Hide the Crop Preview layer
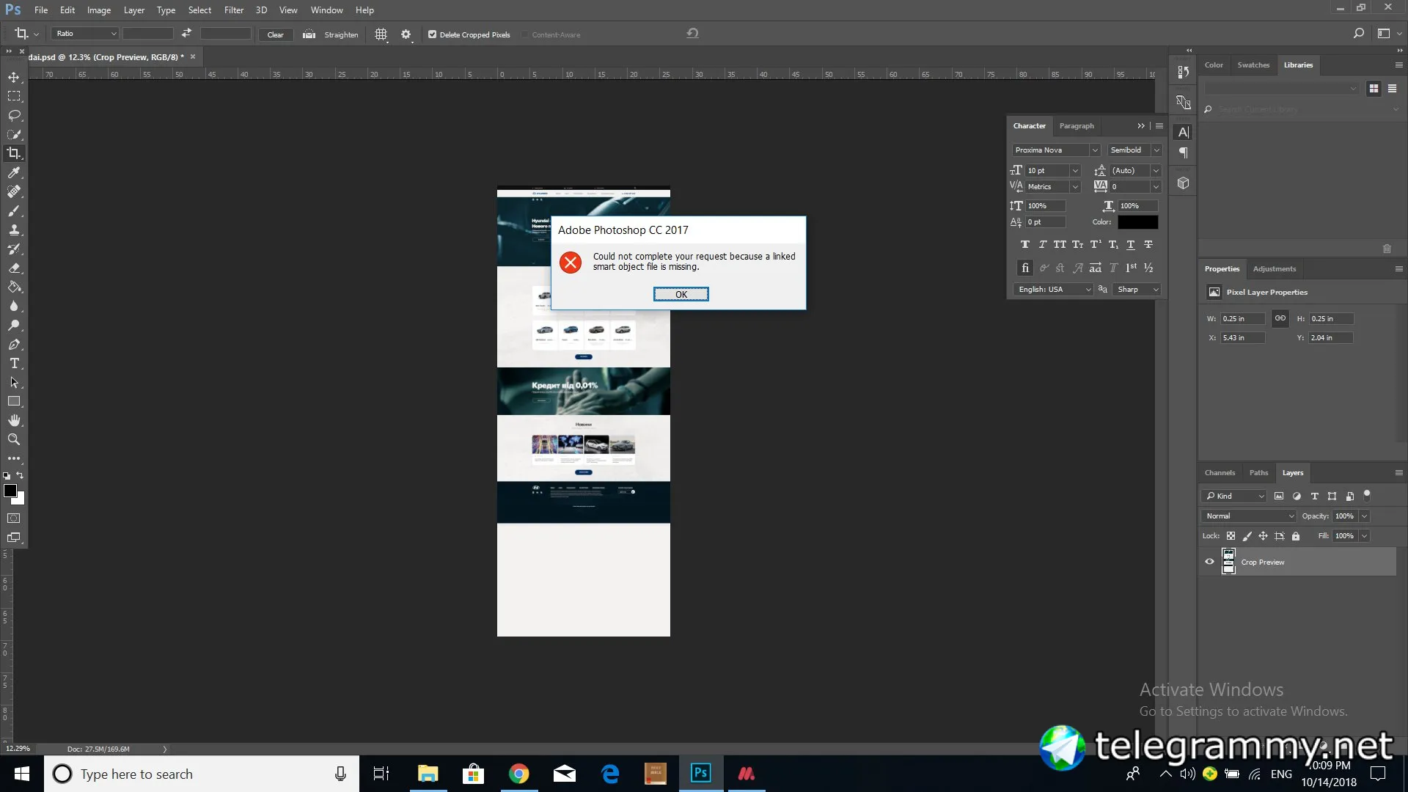The height and width of the screenshot is (792, 1408). (x=1209, y=562)
